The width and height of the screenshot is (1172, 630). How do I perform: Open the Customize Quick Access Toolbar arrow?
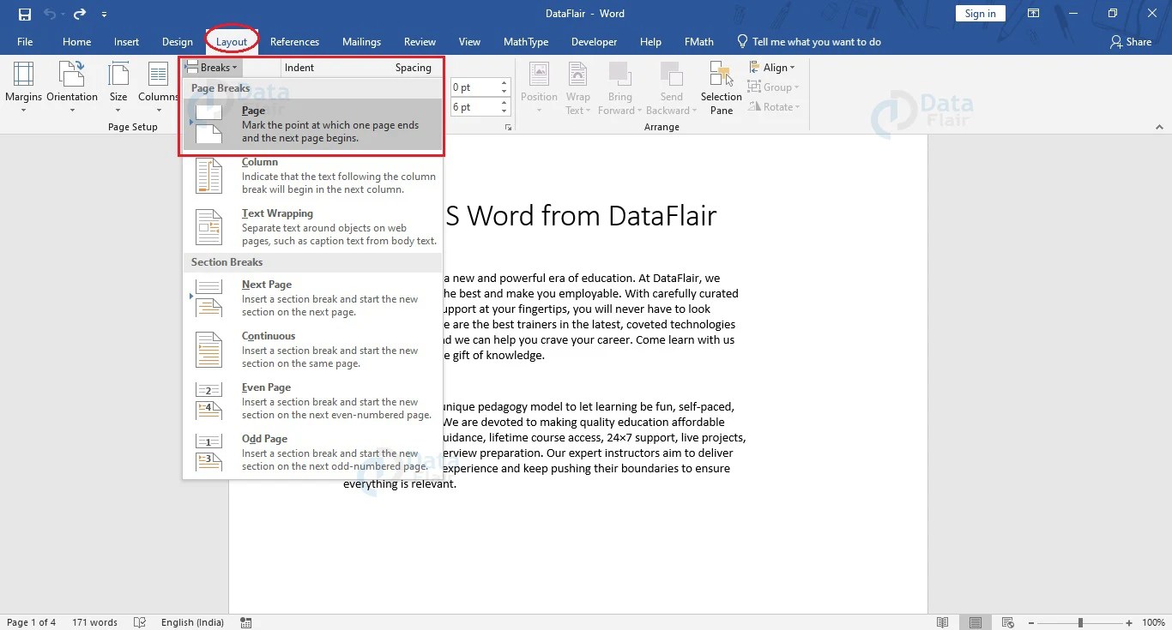(x=104, y=14)
